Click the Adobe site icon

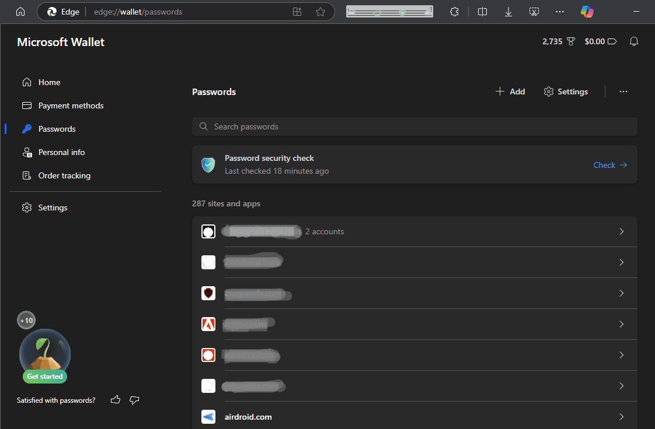[208, 324]
